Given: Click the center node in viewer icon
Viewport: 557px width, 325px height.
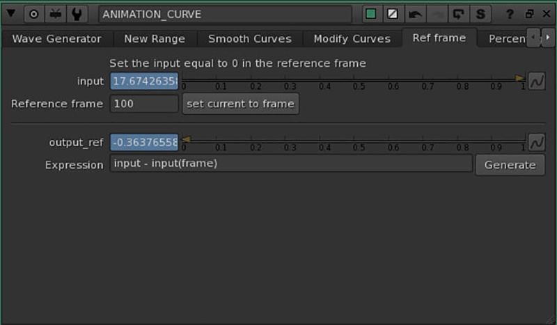Looking at the screenshot, I should pyautogui.click(x=33, y=14).
